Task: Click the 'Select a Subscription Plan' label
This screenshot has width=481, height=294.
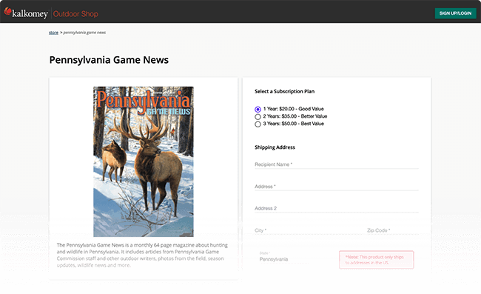Action: 284,91
